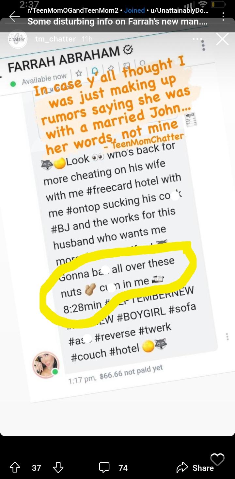The height and width of the screenshot is (479, 235).
Task: Open the tm_chatter username link
Action: [x=55, y=39]
